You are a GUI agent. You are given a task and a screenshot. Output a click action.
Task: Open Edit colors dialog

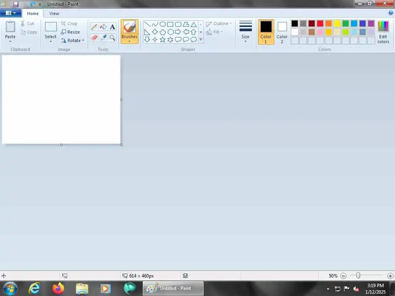(383, 32)
